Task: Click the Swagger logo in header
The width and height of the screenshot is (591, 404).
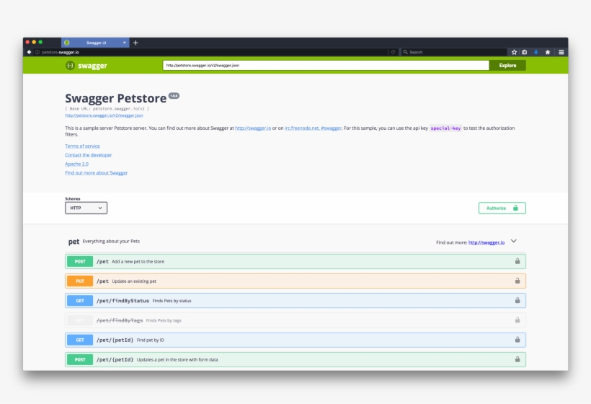Action: (86, 66)
